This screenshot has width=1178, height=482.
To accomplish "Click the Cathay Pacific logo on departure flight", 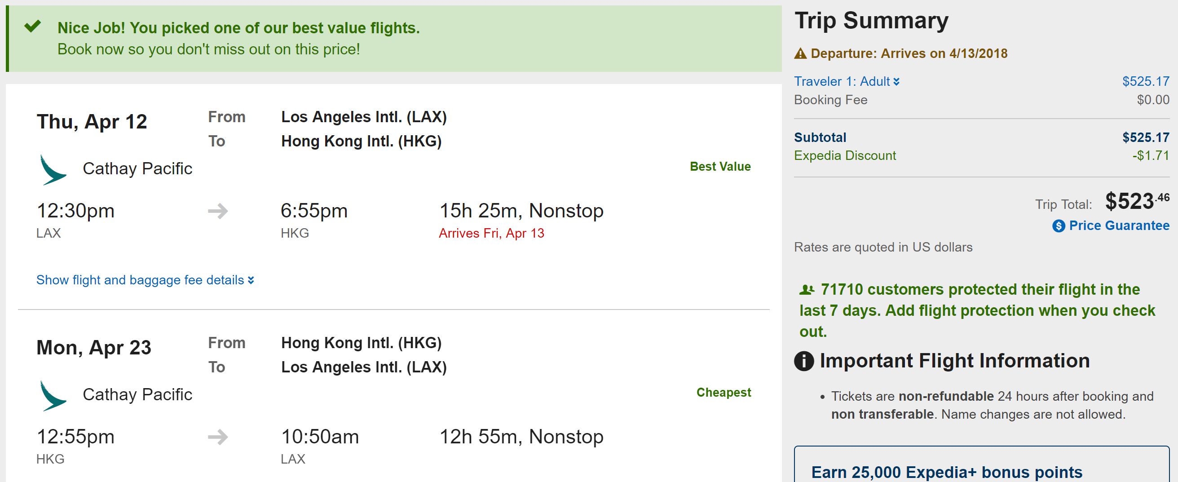I will (53, 170).
